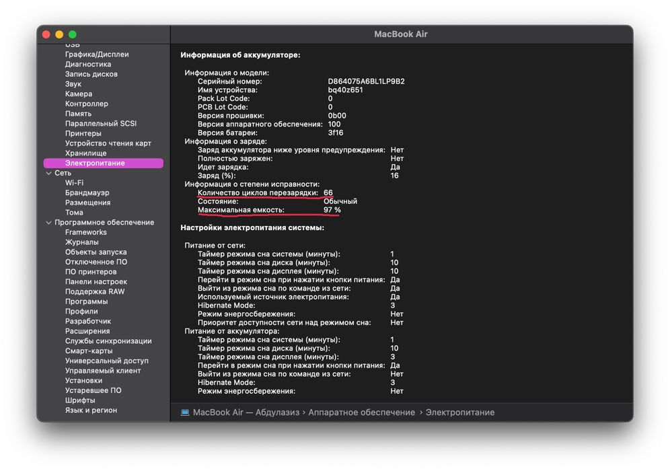The image size is (670, 471).
Task: Click the cycle count value 66
Action: tap(328, 192)
